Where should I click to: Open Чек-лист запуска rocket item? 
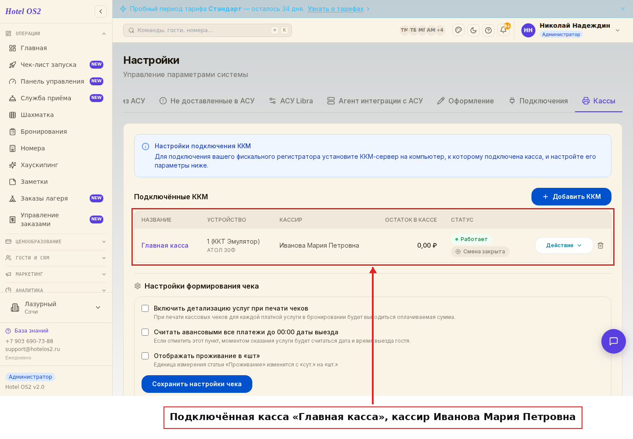click(x=56, y=65)
